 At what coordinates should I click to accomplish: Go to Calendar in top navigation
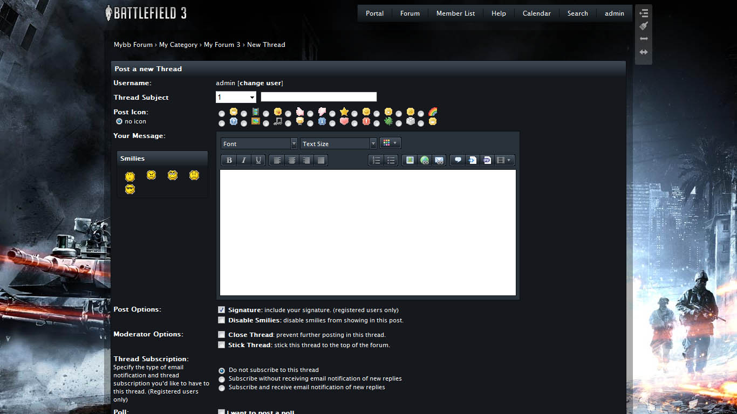[x=536, y=13]
